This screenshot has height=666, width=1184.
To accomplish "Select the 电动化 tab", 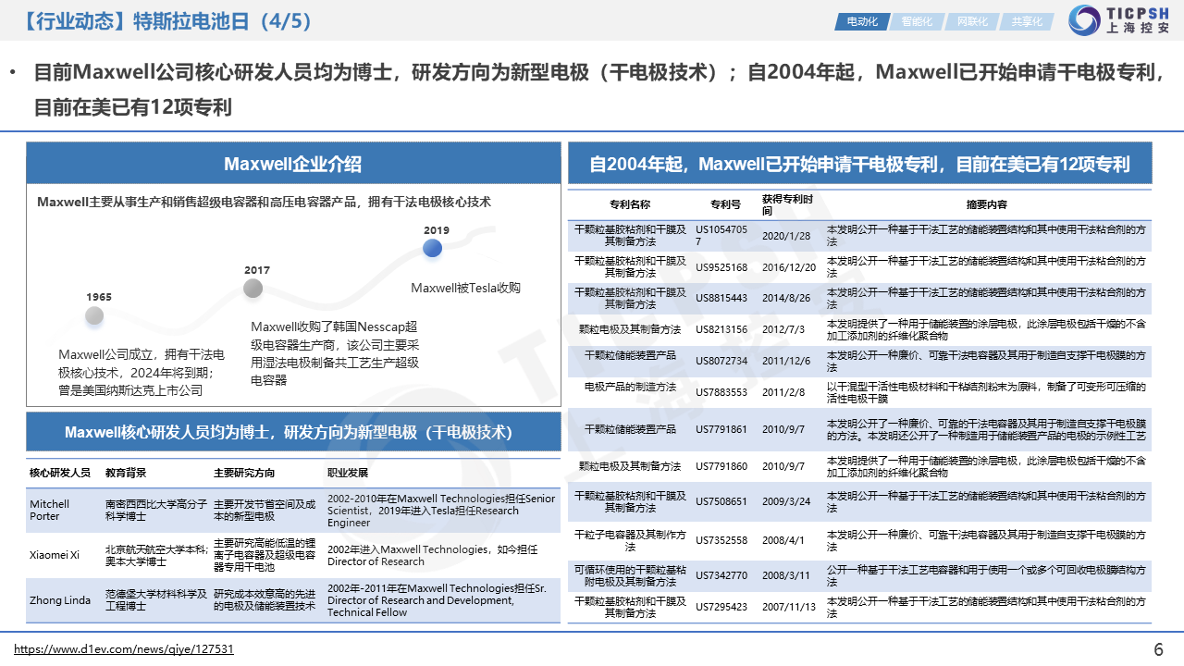I will (861, 21).
